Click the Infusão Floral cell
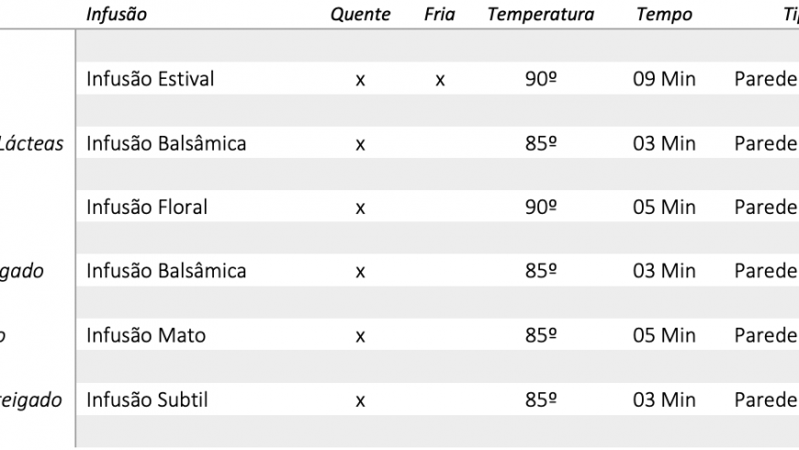This screenshot has height=450, width=799. 147,208
